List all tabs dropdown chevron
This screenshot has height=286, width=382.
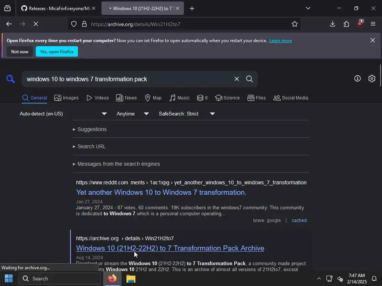click(x=308, y=8)
